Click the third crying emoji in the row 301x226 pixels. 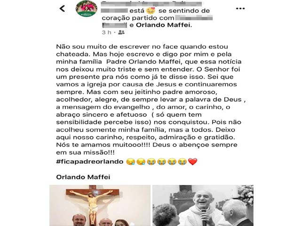coord(151,161)
